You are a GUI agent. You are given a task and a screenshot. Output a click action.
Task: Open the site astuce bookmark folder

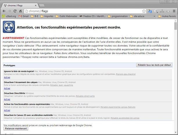tap(137, 16)
